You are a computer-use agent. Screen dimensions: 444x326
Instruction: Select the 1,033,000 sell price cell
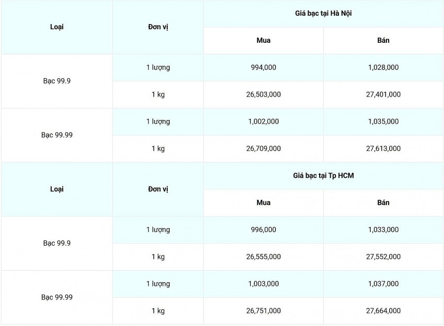tap(383, 230)
